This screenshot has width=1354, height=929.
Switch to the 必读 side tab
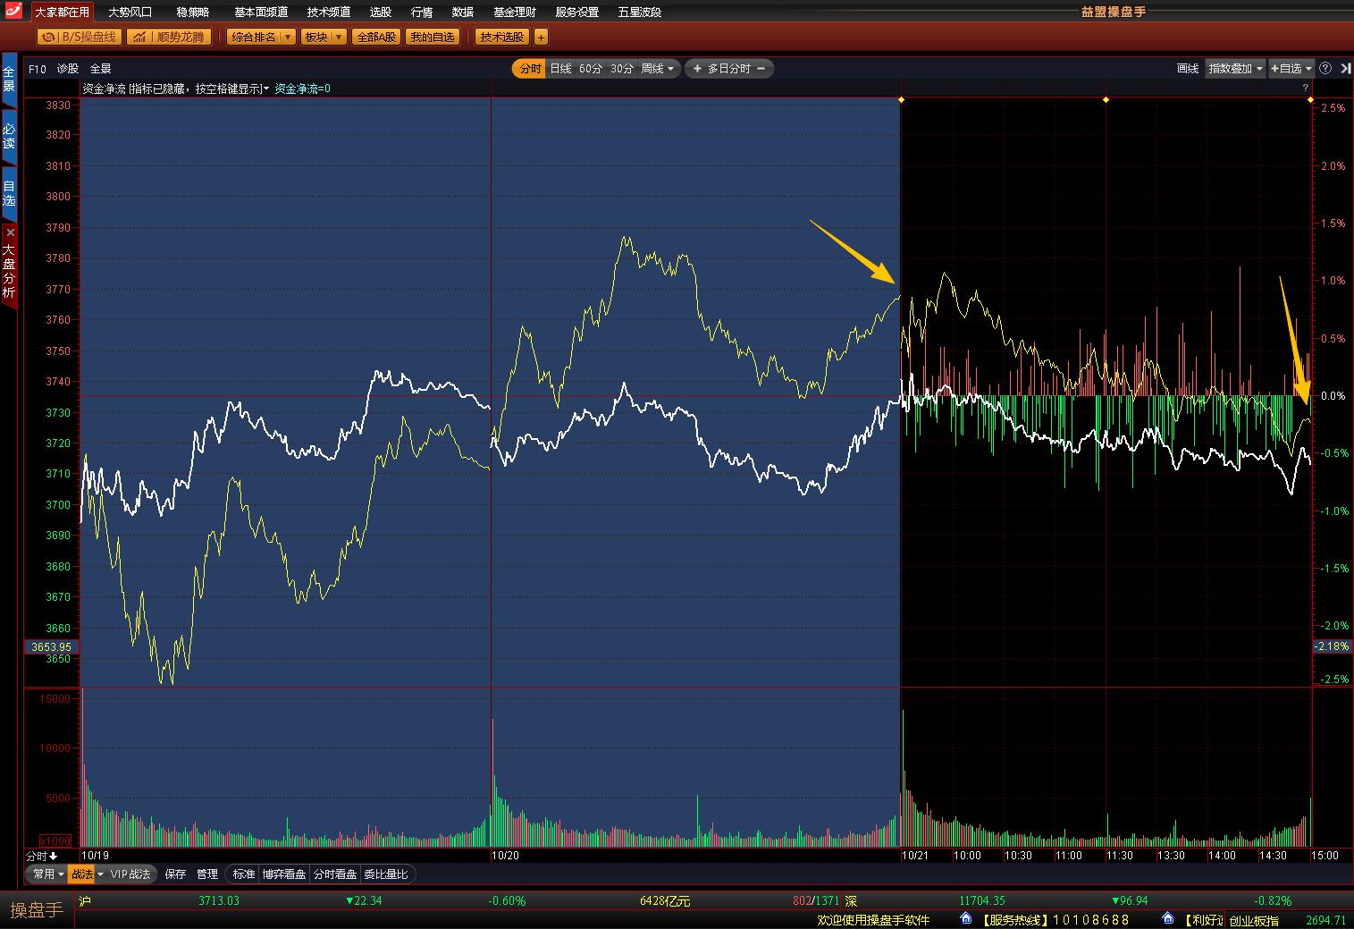pyautogui.click(x=9, y=137)
